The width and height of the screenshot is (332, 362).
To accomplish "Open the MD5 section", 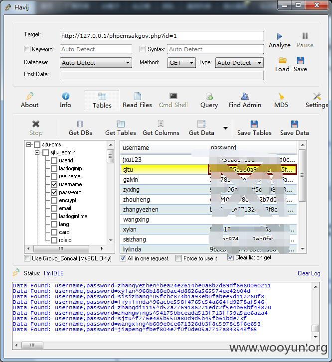I will click(281, 101).
